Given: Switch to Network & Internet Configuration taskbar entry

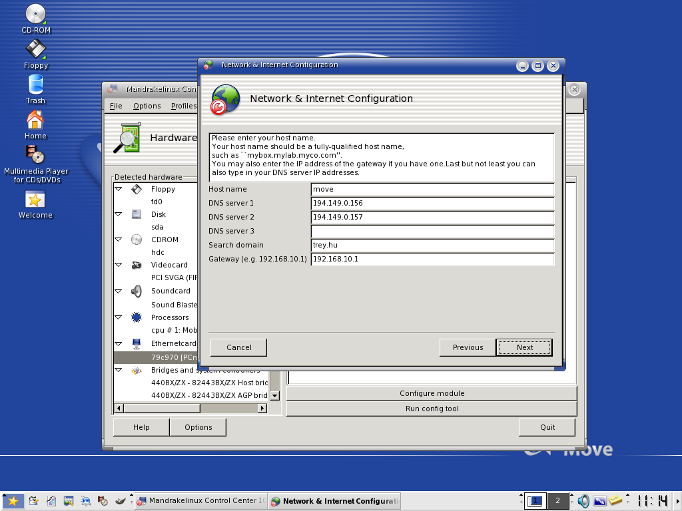Looking at the screenshot, I should tap(334, 500).
